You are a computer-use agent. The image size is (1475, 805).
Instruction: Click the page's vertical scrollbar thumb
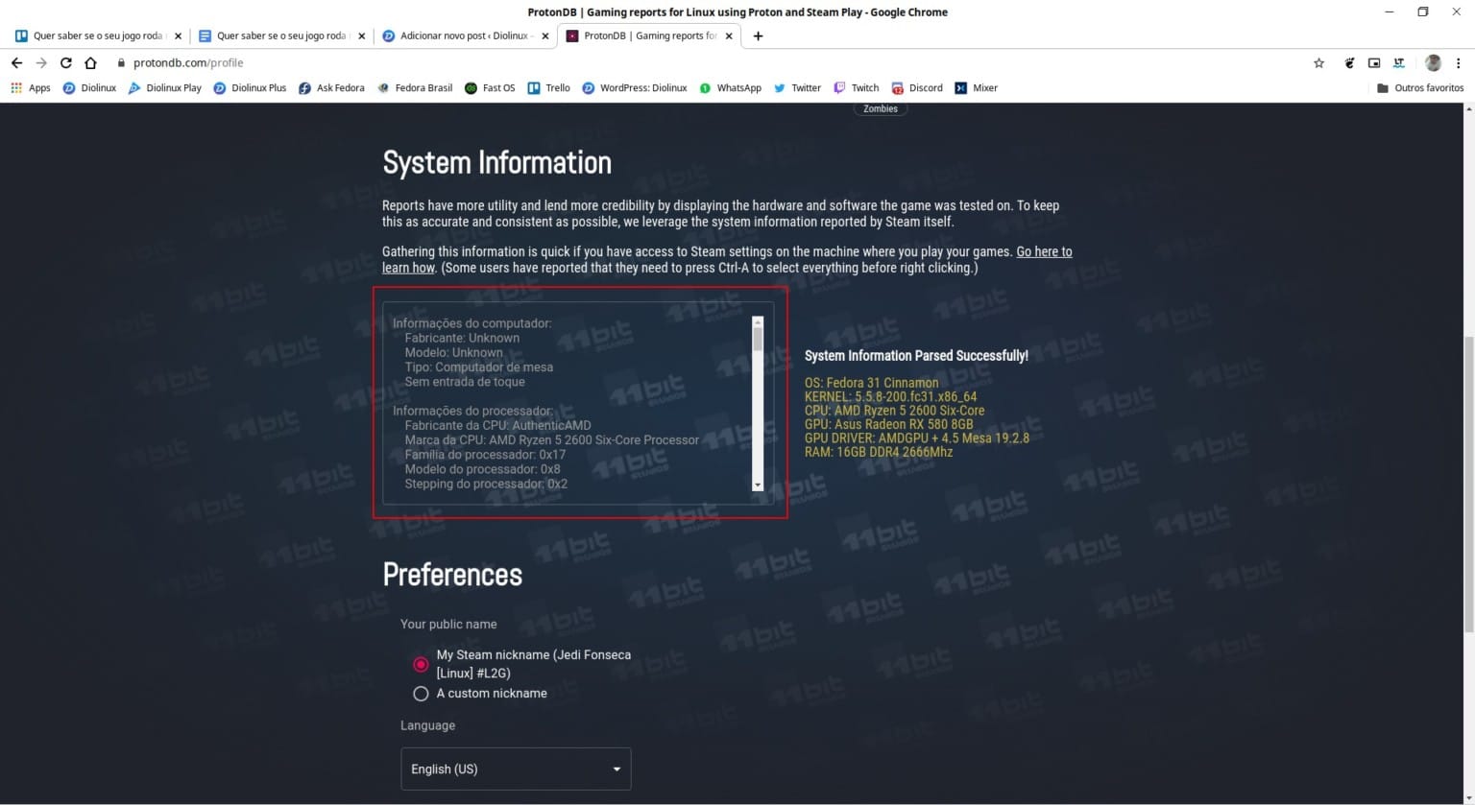(x=1467, y=484)
